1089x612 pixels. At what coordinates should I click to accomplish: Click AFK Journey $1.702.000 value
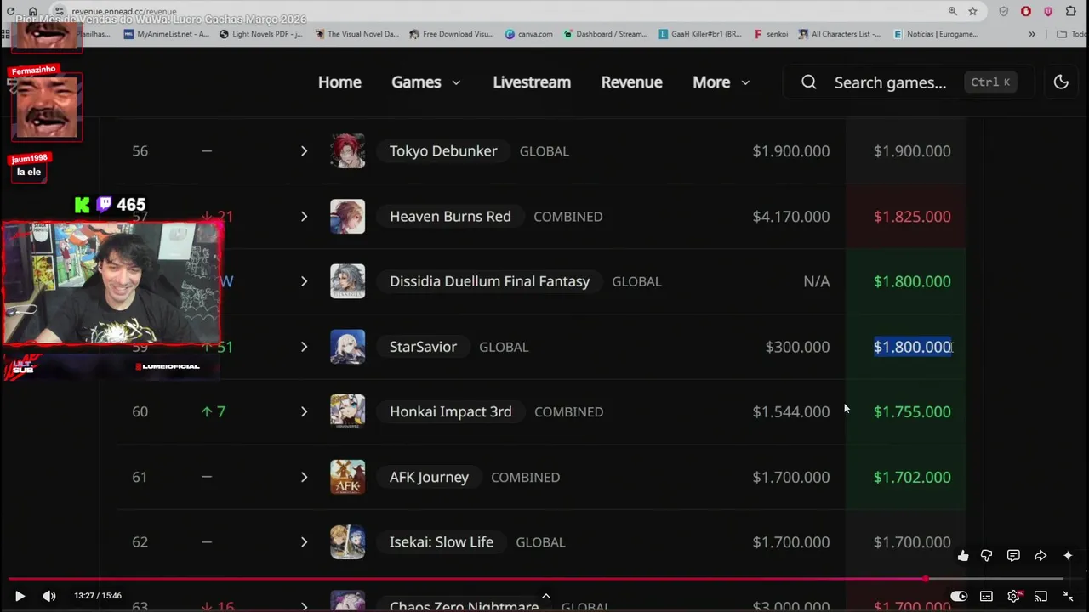pyautogui.click(x=912, y=477)
